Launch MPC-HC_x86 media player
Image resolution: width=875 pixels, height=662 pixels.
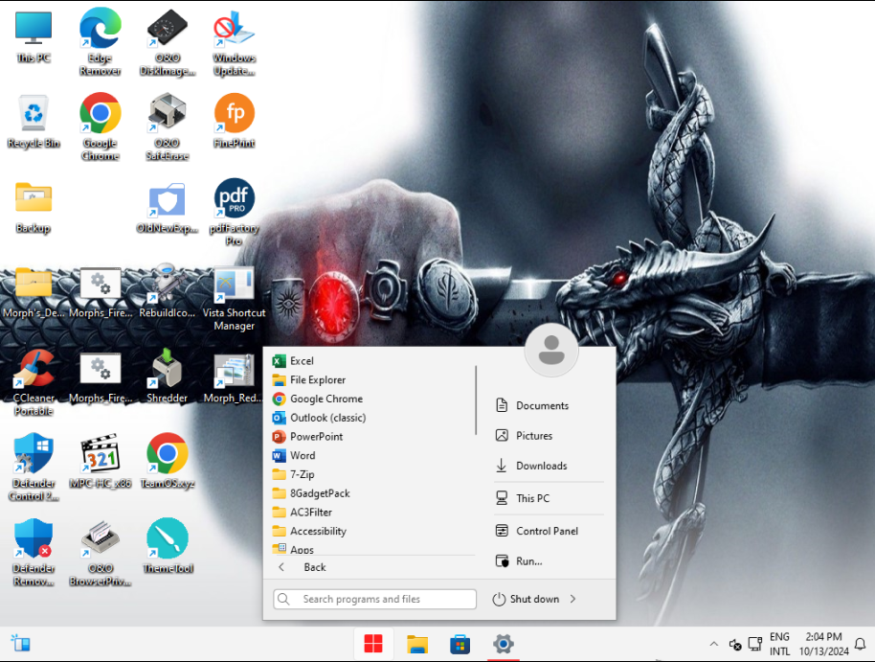pos(101,462)
